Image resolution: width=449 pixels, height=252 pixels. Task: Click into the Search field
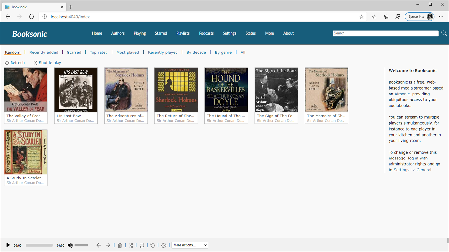[386, 33]
